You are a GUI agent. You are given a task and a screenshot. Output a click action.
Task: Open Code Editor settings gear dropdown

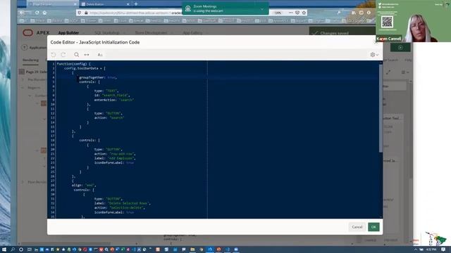pos(374,55)
